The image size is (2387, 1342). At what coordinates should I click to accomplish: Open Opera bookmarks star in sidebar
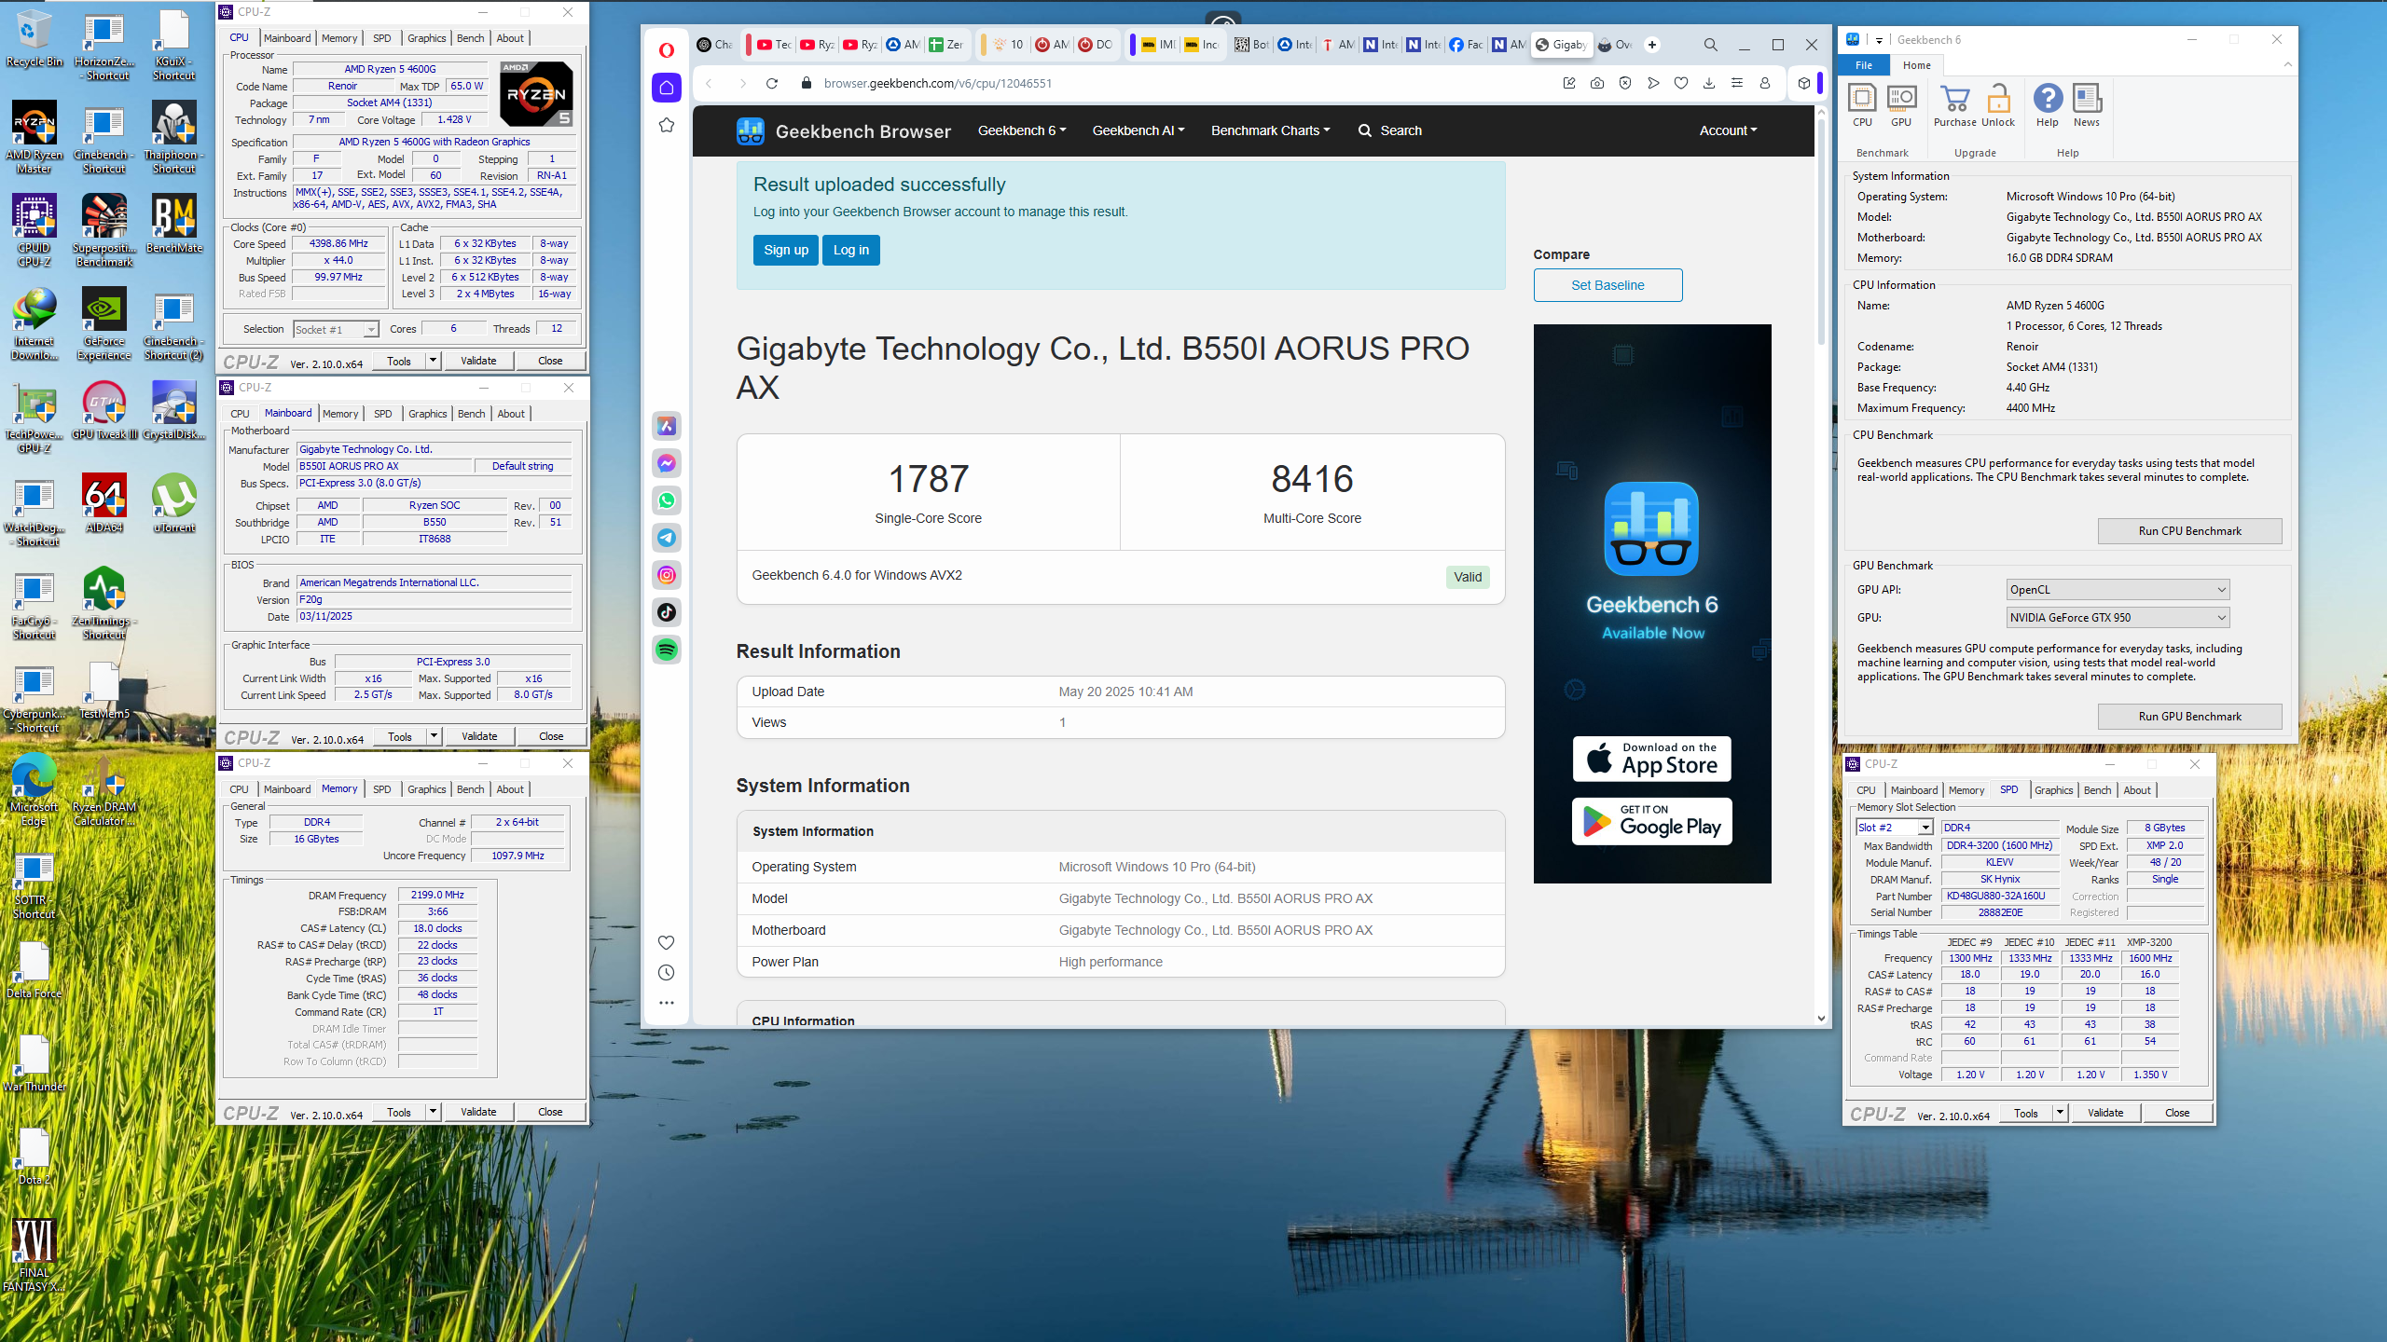point(666,125)
